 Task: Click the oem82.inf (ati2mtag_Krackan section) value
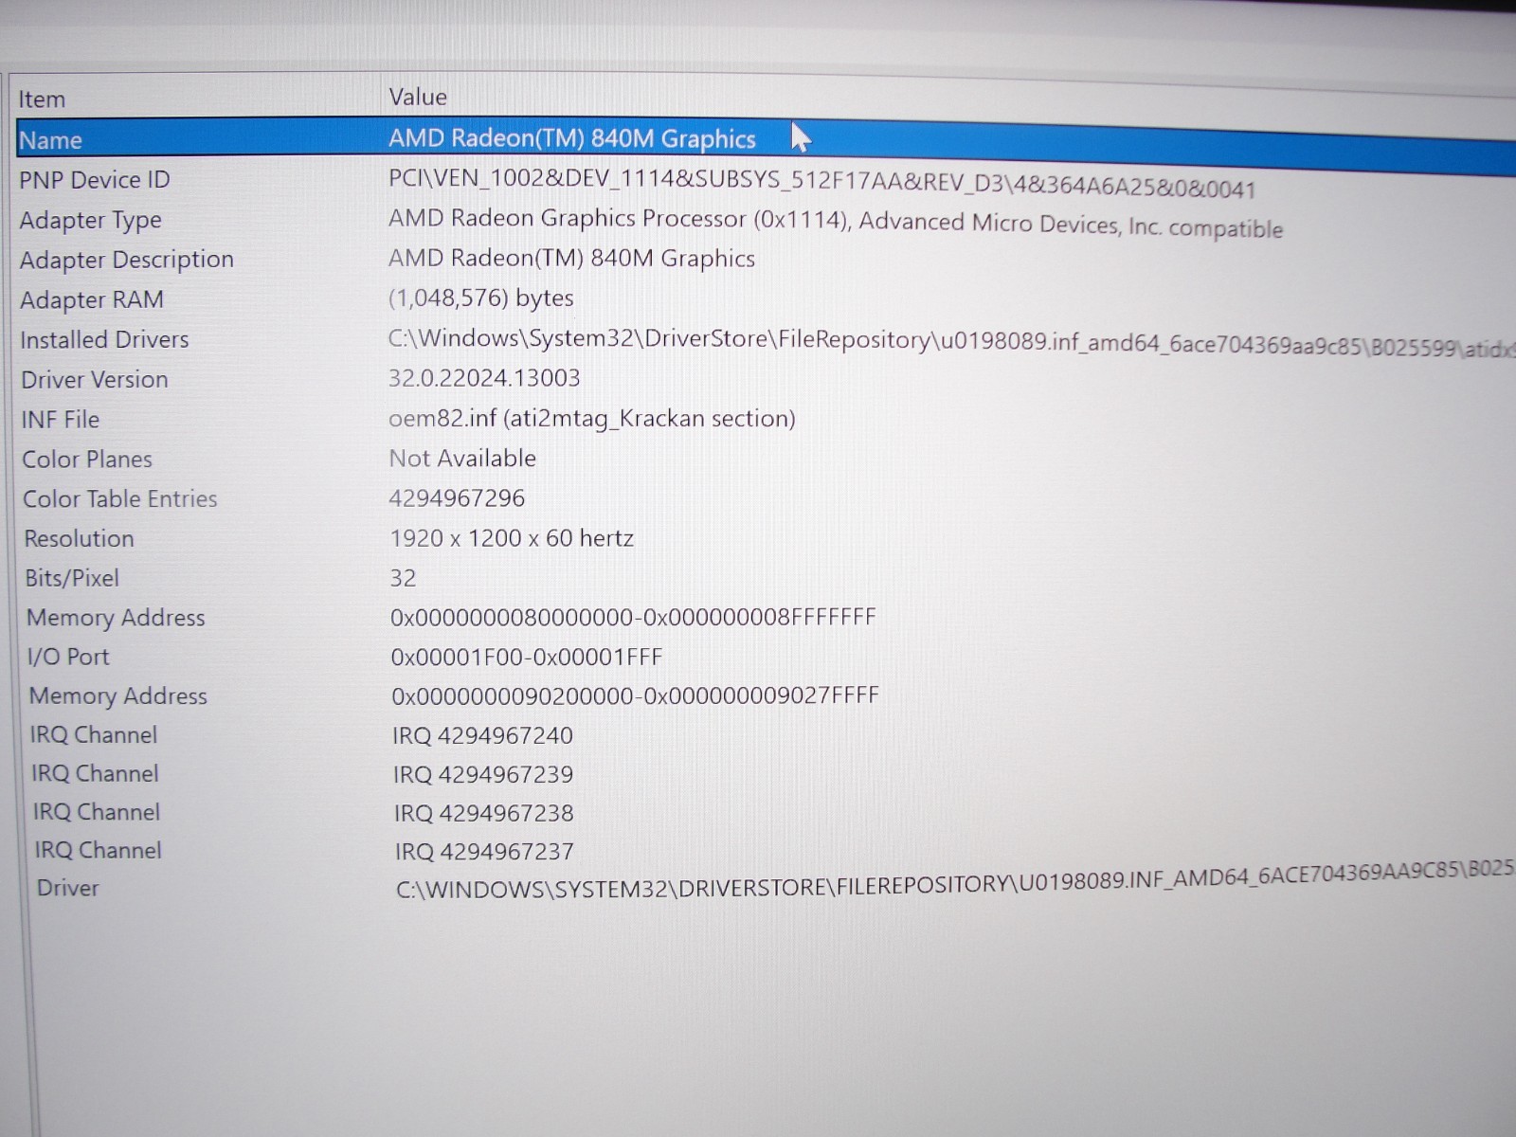click(x=592, y=419)
